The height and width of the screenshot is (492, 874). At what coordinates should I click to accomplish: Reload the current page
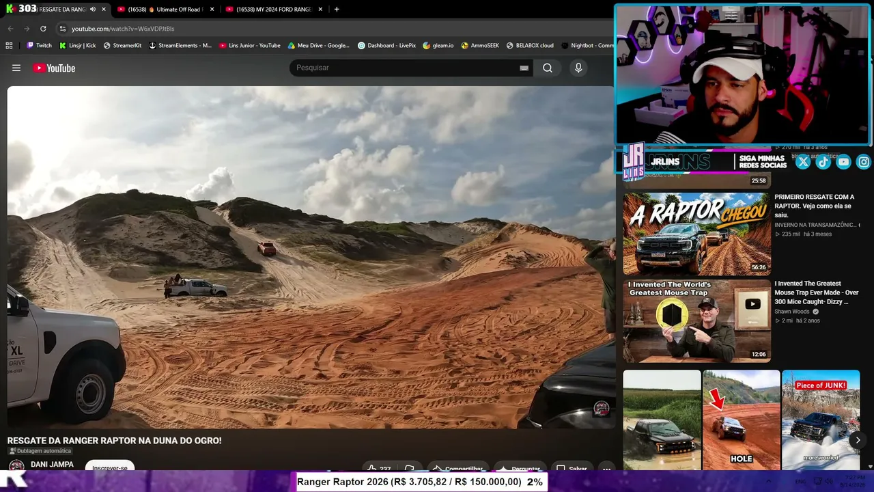pos(43,29)
